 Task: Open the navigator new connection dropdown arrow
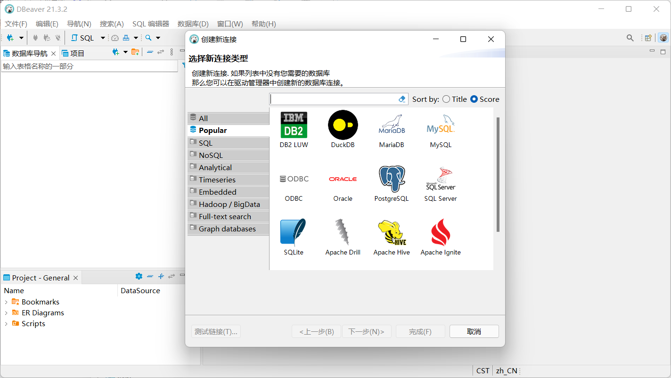point(125,52)
